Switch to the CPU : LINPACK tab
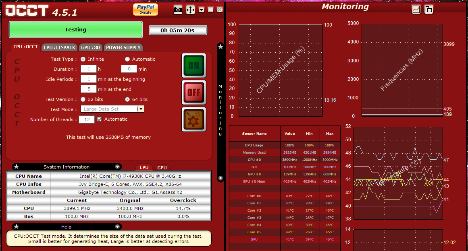This screenshot has height=251, width=468. [59, 47]
